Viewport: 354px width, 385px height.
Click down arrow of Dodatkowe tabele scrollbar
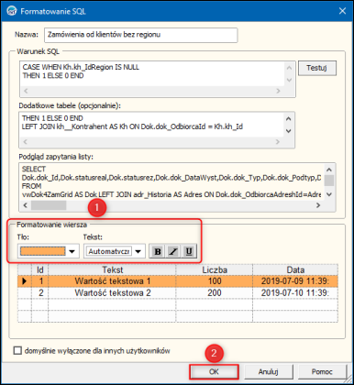[x=288, y=131]
